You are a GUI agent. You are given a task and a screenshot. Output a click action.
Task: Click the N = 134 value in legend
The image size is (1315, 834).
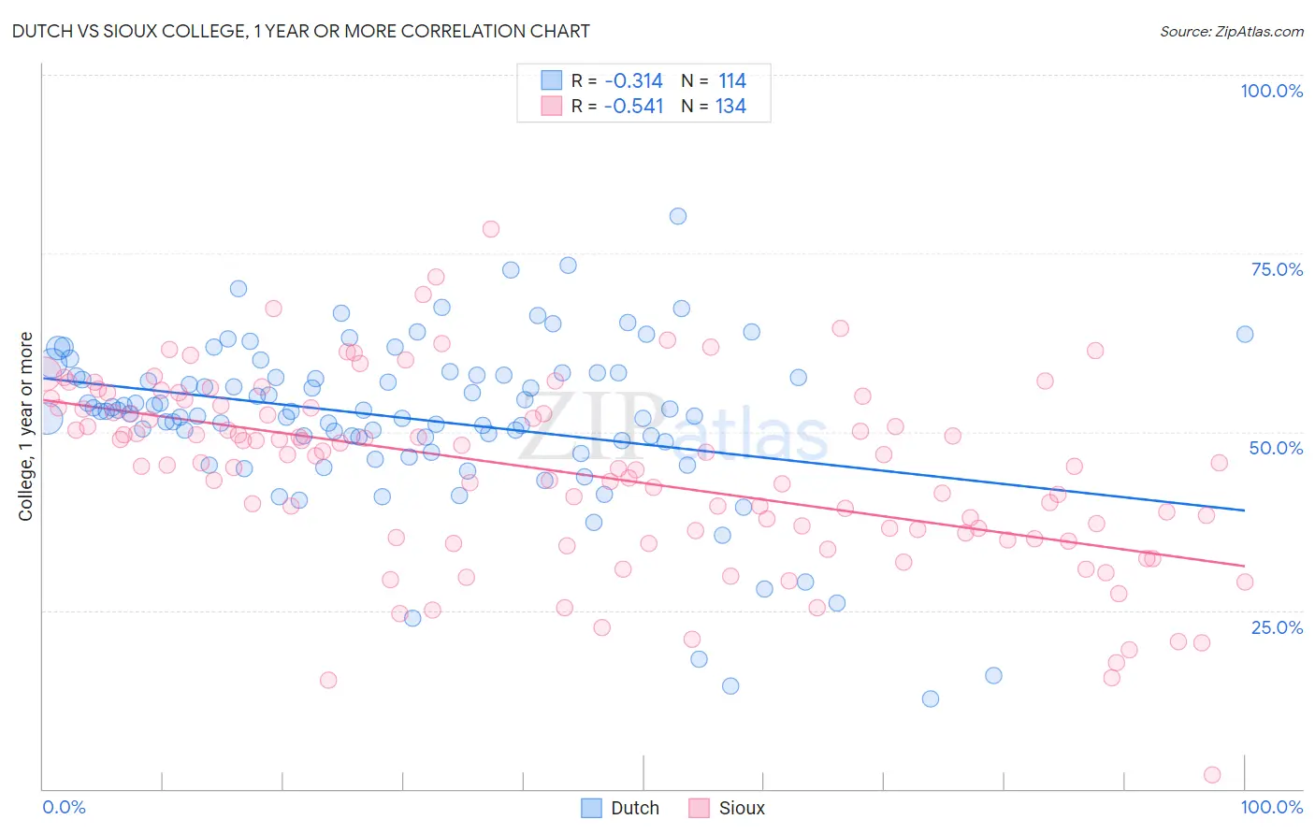(x=714, y=106)
